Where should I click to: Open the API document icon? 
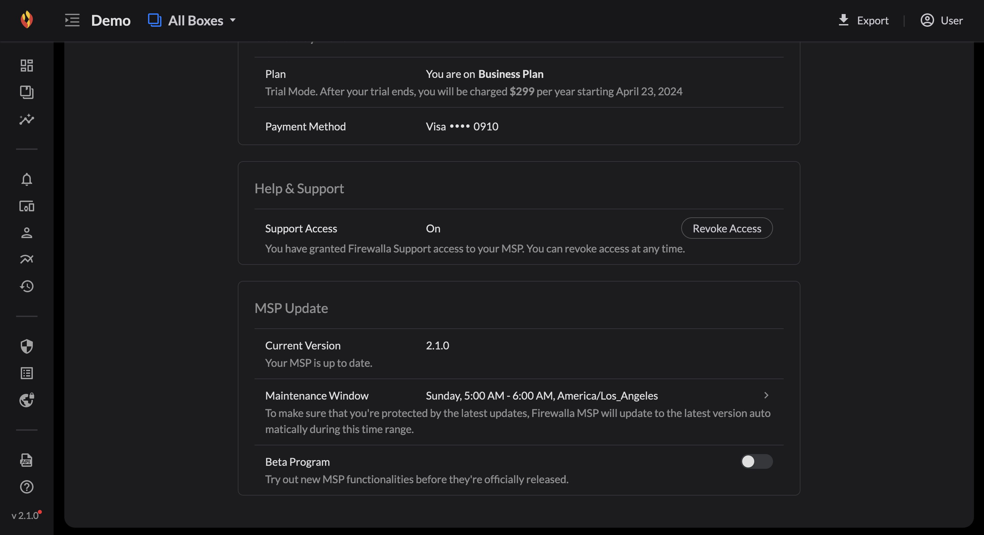(27, 460)
